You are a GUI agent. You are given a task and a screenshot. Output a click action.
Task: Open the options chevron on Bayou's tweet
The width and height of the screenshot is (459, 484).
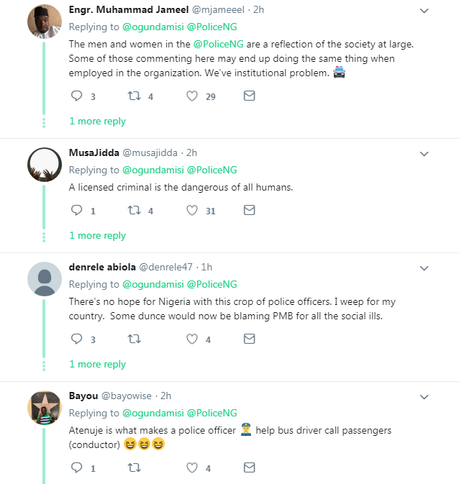[x=424, y=396]
